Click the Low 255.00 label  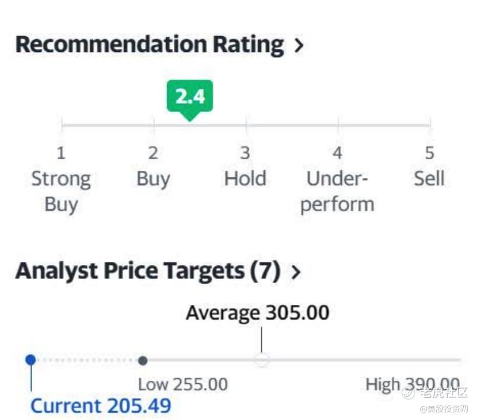tap(183, 384)
